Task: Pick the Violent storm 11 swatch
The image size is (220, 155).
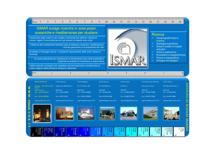Action: click(48, 132)
